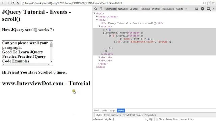Click body in the breadcrumb bar

104,111
